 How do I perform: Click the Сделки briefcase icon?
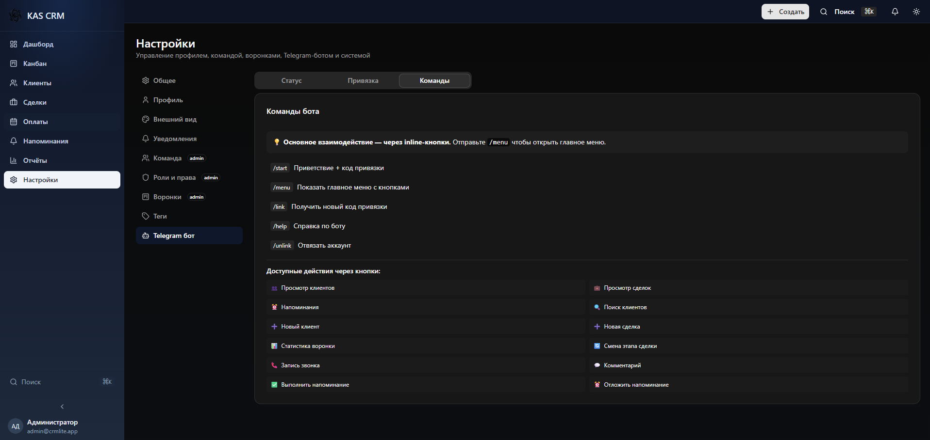pos(14,102)
